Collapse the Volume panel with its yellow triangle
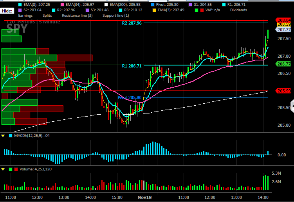 (3, 169)
